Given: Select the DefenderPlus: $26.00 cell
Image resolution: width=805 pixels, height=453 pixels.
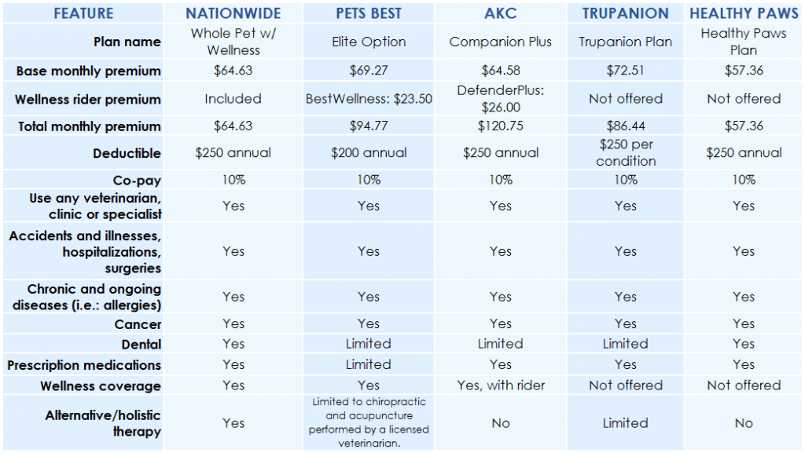Looking at the screenshot, I should coord(501,98).
